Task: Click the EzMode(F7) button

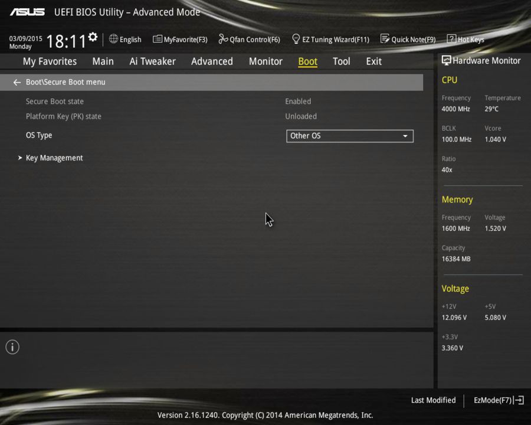Action: point(497,400)
